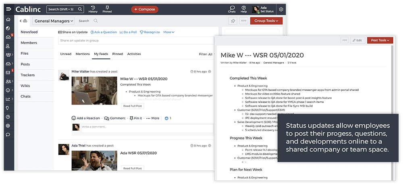Expand the General Managers group dropdown
Viewport: 403px width, 185px height.
54,21
